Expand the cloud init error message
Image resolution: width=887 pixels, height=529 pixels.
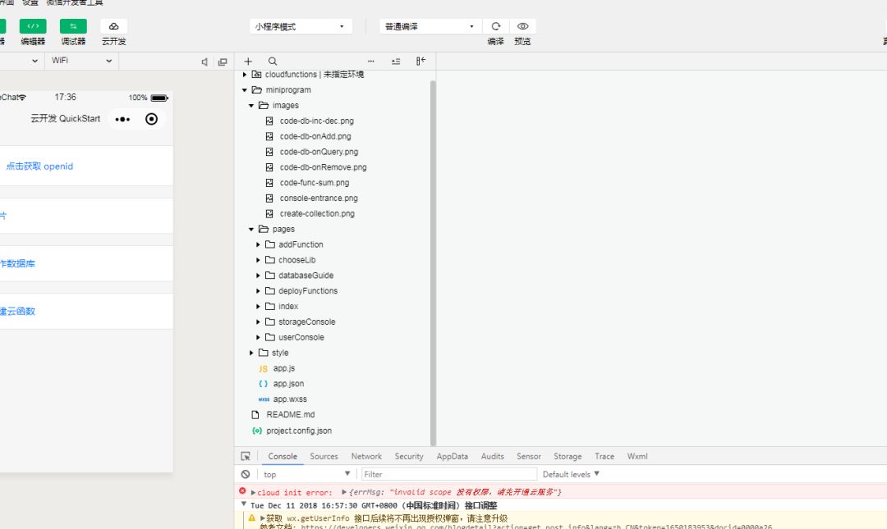coord(254,492)
